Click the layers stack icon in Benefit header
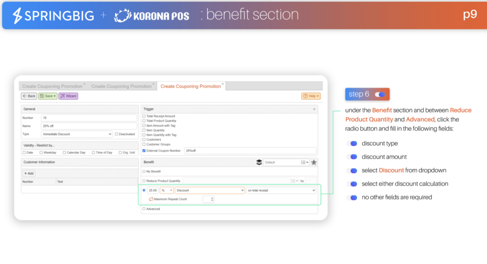The image size is (487, 264). (259, 162)
